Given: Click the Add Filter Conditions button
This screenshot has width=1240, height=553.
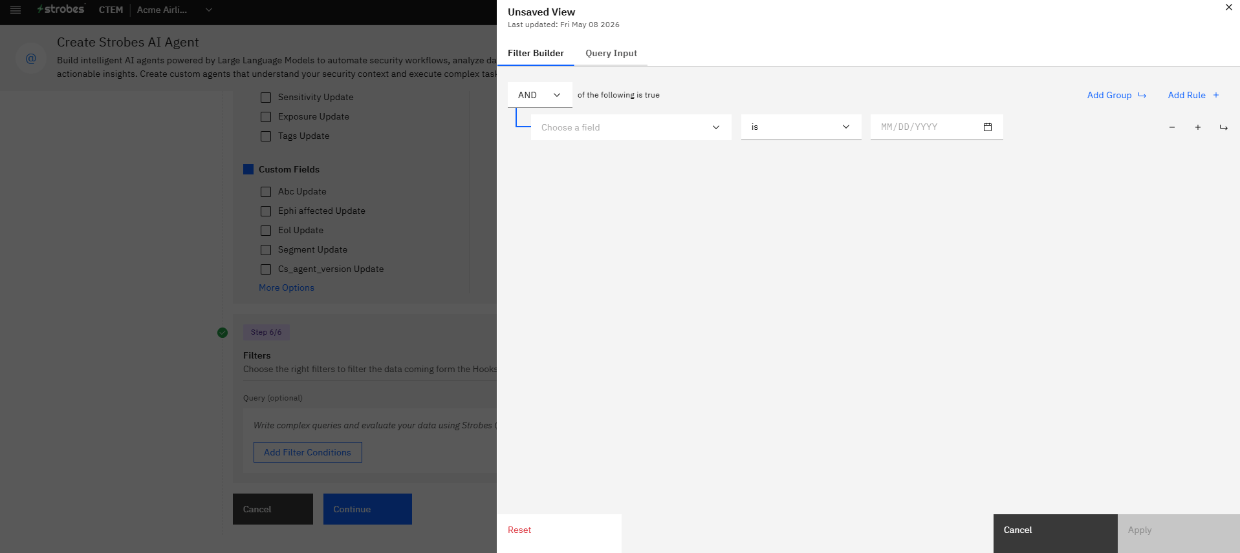Looking at the screenshot, I should click(x=307, y=452).
